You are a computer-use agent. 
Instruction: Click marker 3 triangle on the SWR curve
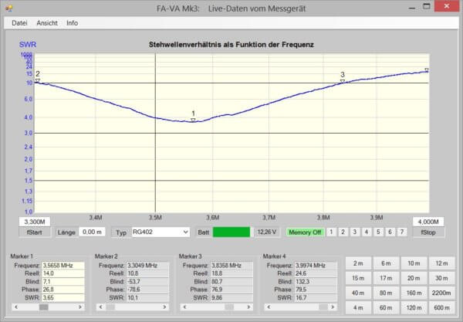pyautogui.click(x=343, y=81)
